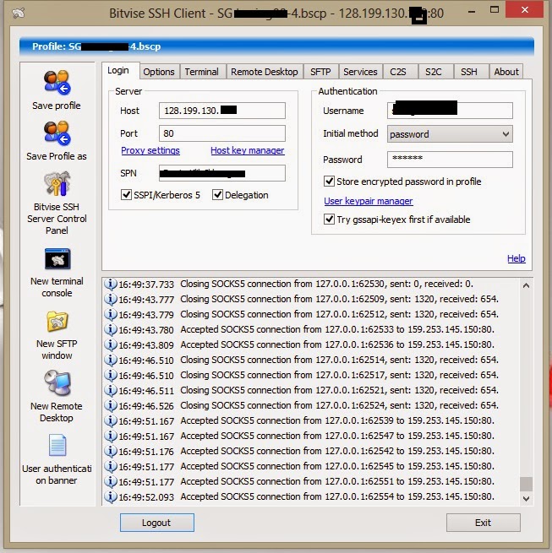Image resolution: width=552 pixels, height=553 pixels.
Task: Select log entry for connection from 127.0.0.1:62545
Action: coord(301,466)
